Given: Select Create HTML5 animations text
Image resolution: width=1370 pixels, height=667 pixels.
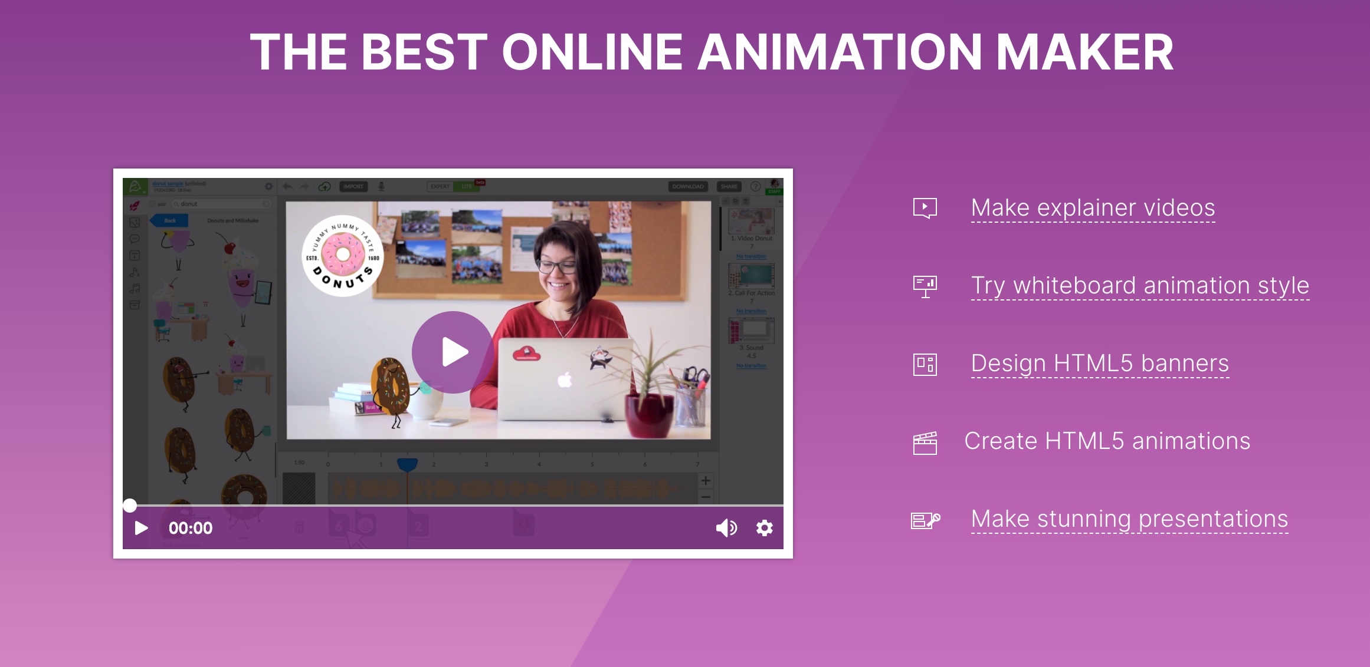Looking at the screenshot, I should tap(1107, 441).
